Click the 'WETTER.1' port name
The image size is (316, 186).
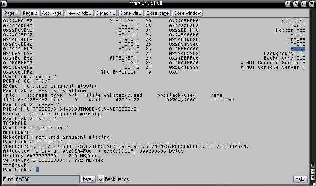pos(128,30)
